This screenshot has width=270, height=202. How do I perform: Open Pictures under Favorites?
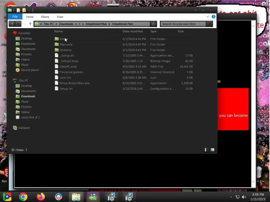pyautogui.click(x=26, y=54)
